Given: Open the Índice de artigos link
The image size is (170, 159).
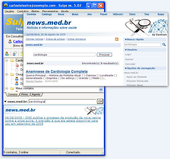Looking at the screenshot, I should coord(55,39).
